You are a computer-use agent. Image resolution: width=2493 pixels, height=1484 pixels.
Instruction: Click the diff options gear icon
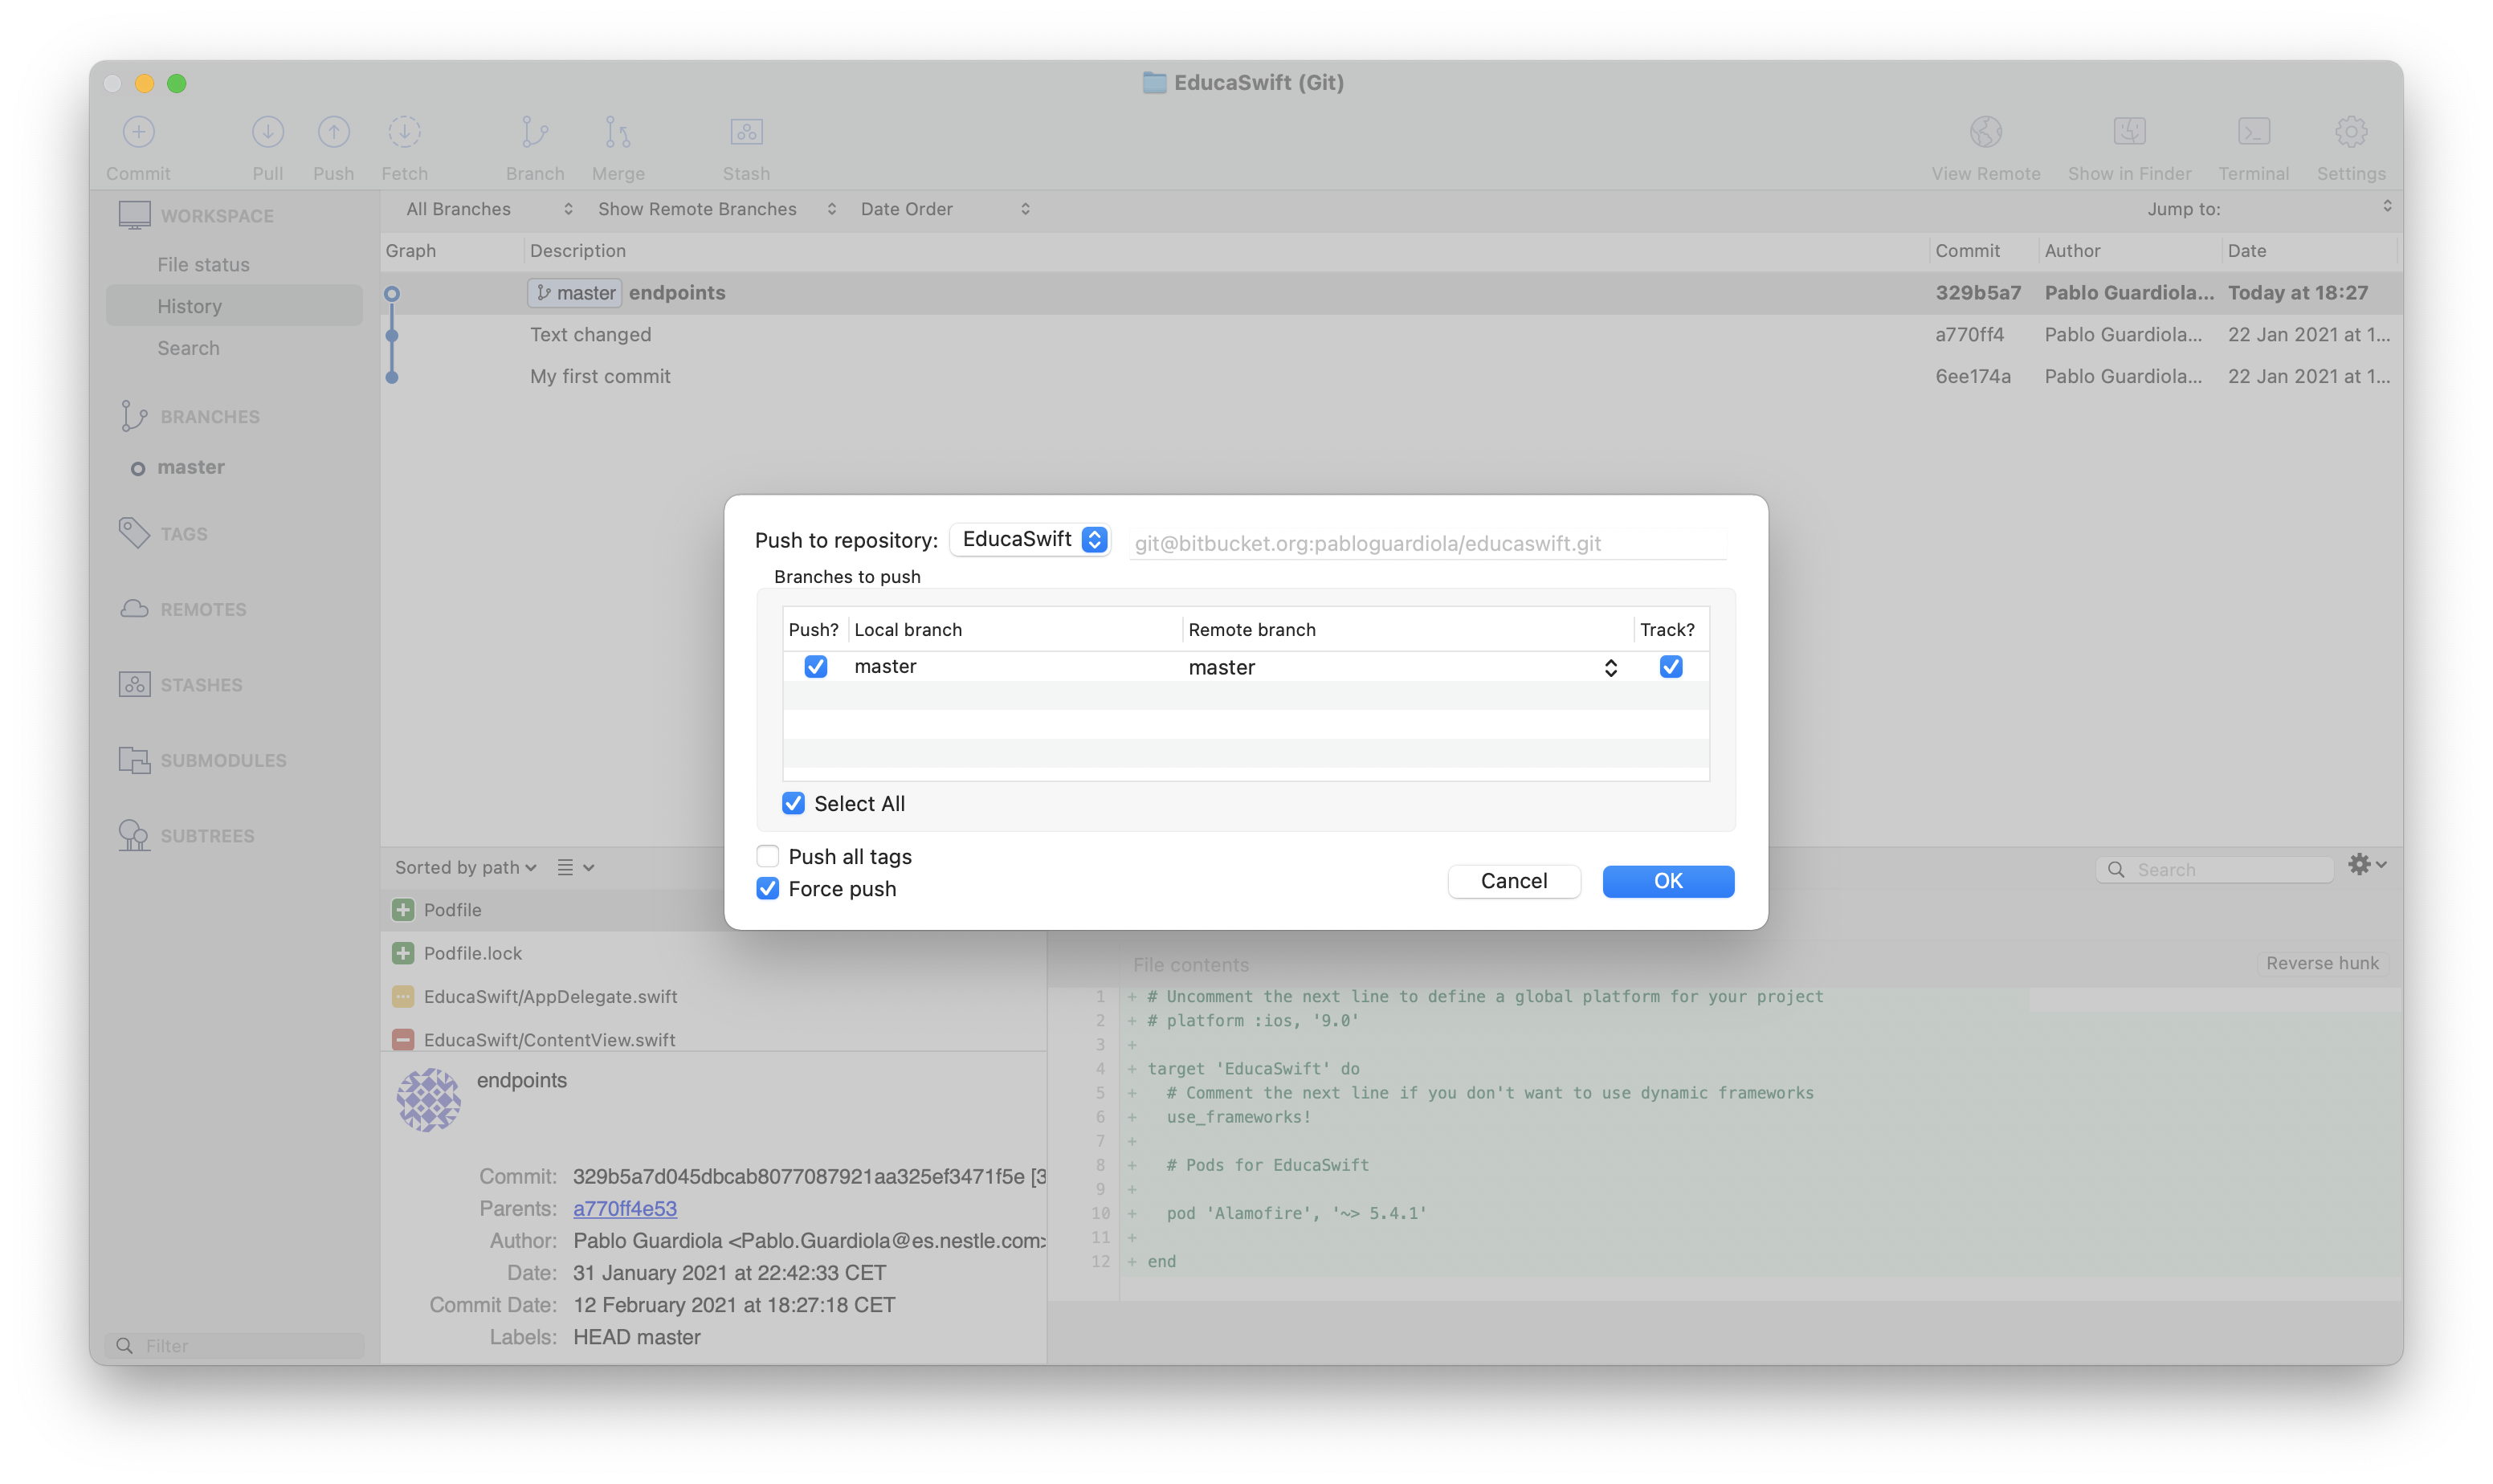tap(2366, 865)
